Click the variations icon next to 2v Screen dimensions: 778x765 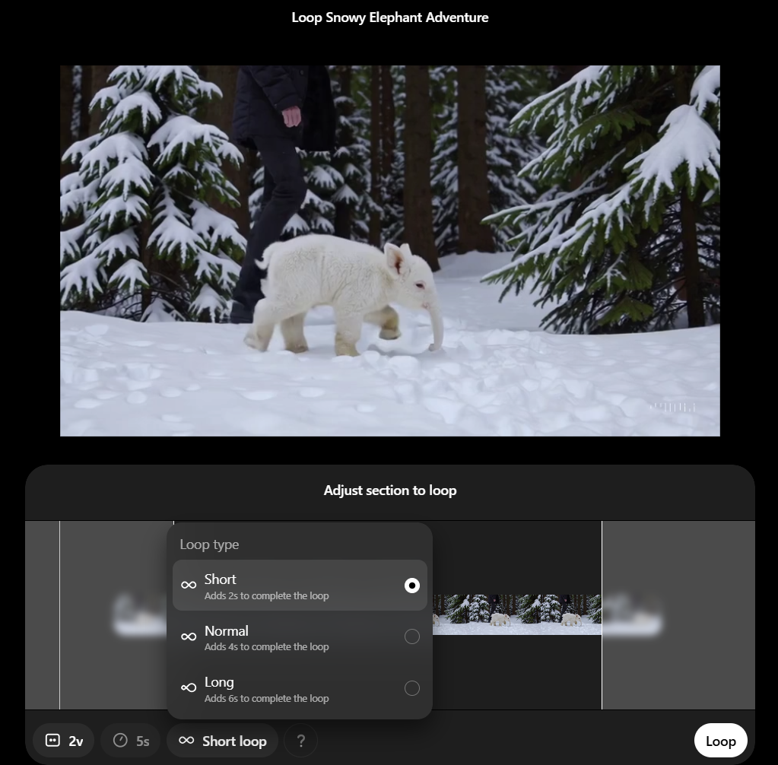pos(52,740)
